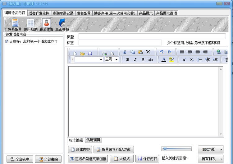Open the 三号 font size dropdown

[x=116, y=59]
